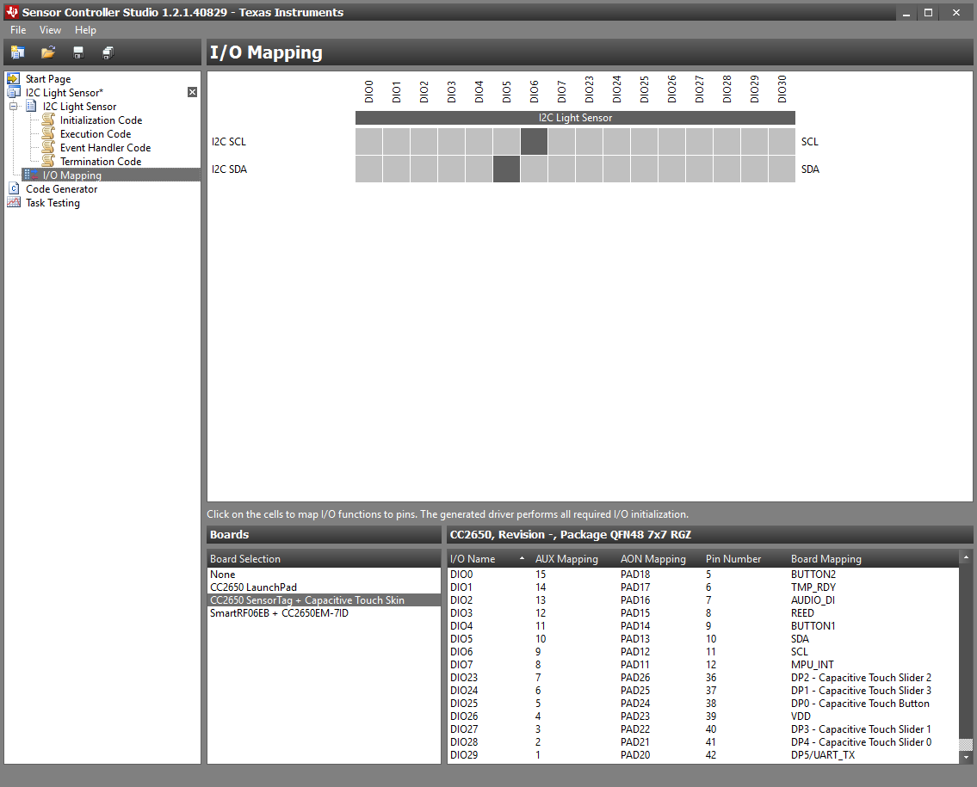Click the I2C Light Sensor task document icon
977x787 pixels.
click(30, 106)
